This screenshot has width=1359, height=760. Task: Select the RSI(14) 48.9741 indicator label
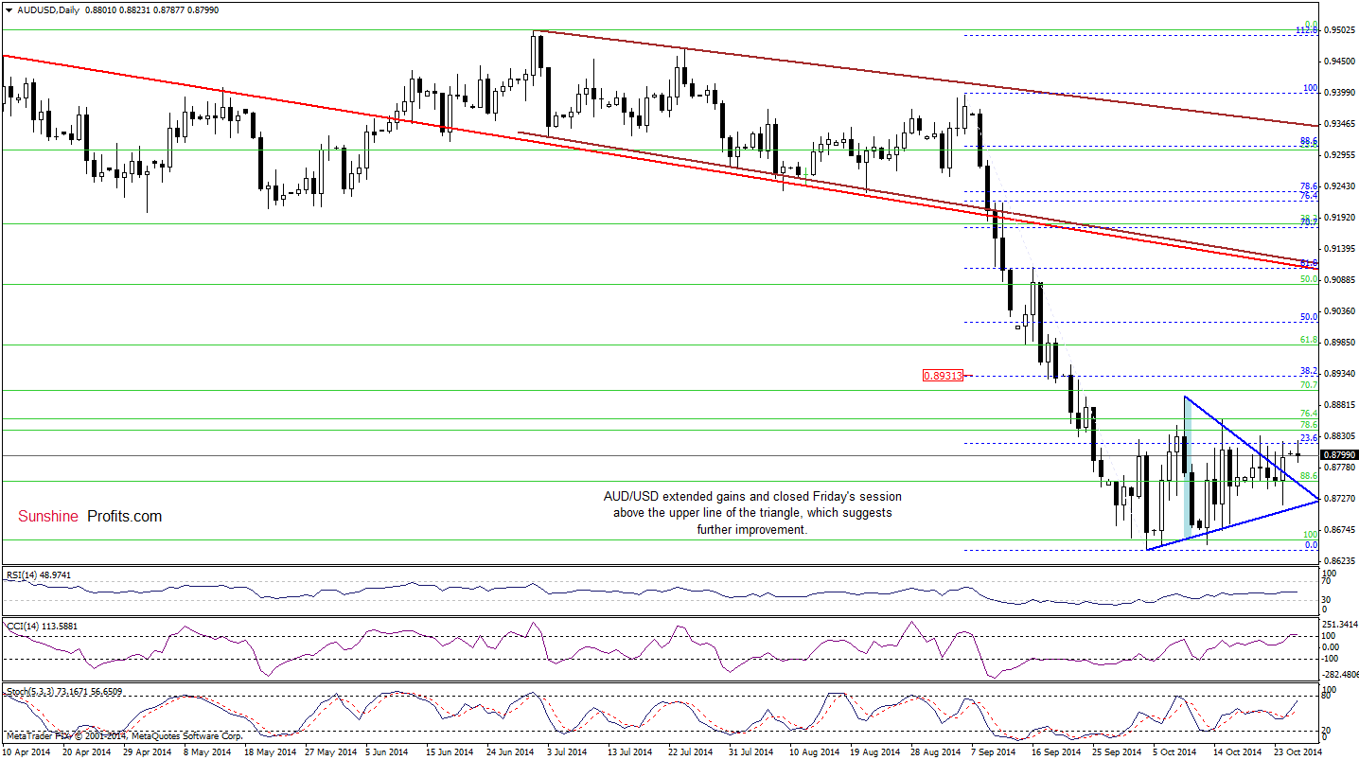(x=38, y=574)
